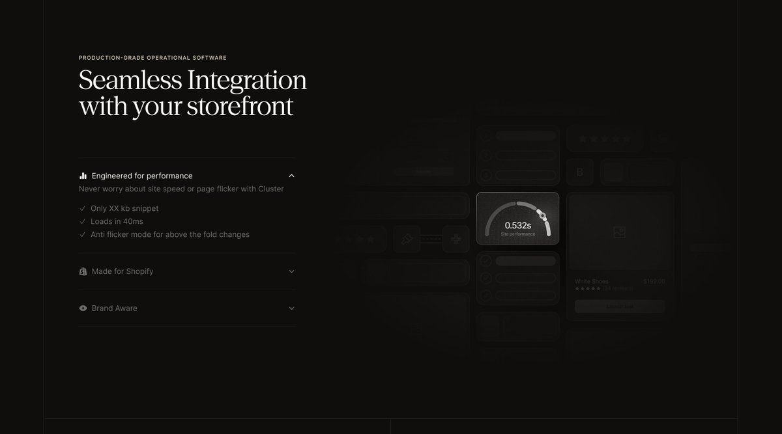Collapse the Engineered for performance chevron
Image resolution: width=782 pixels, height=434 pixels.
[x=291, y=176]
